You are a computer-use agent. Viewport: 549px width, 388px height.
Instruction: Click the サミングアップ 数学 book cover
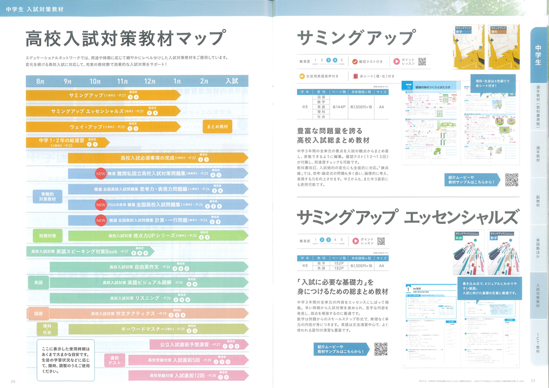[469, 47]
